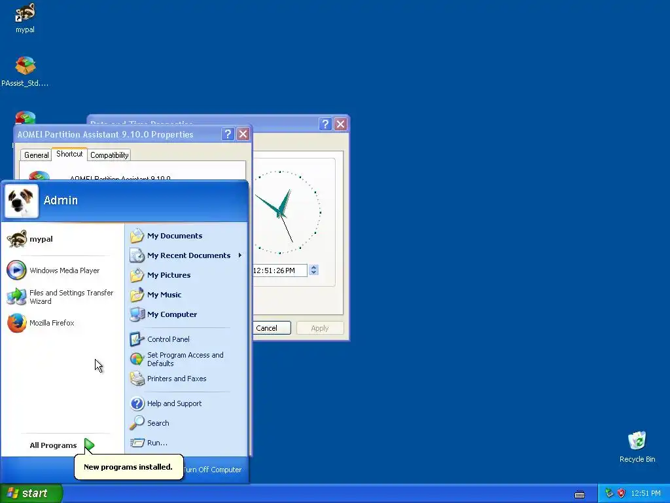Click the taskbar clock showing 12:51 PM
This screenshot has width=670, height=503.
[646, 493]
